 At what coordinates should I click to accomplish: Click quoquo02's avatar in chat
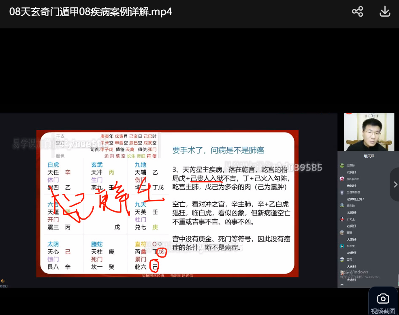[x=342, y=179]
